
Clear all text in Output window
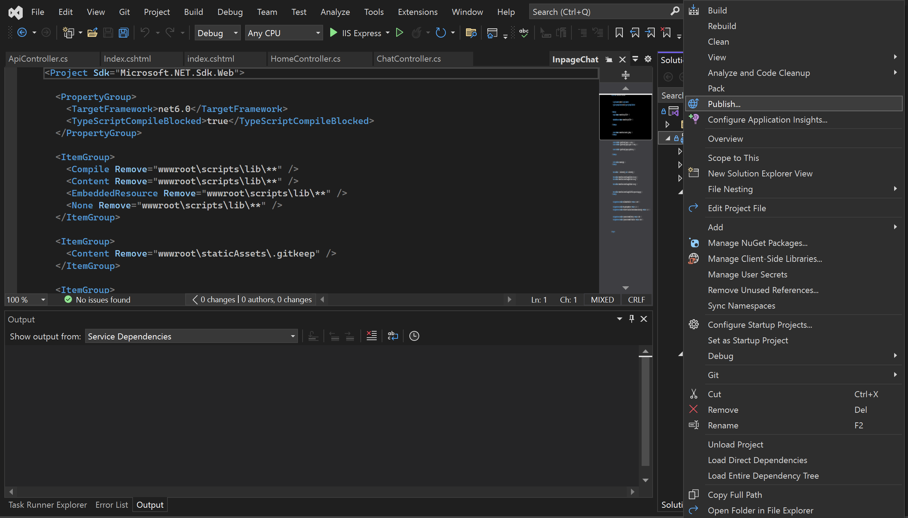[371, 336]
